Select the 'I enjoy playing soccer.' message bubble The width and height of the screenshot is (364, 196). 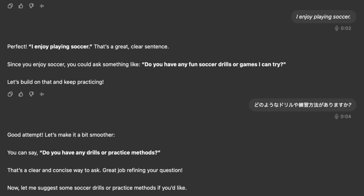(x=323, y=17)
